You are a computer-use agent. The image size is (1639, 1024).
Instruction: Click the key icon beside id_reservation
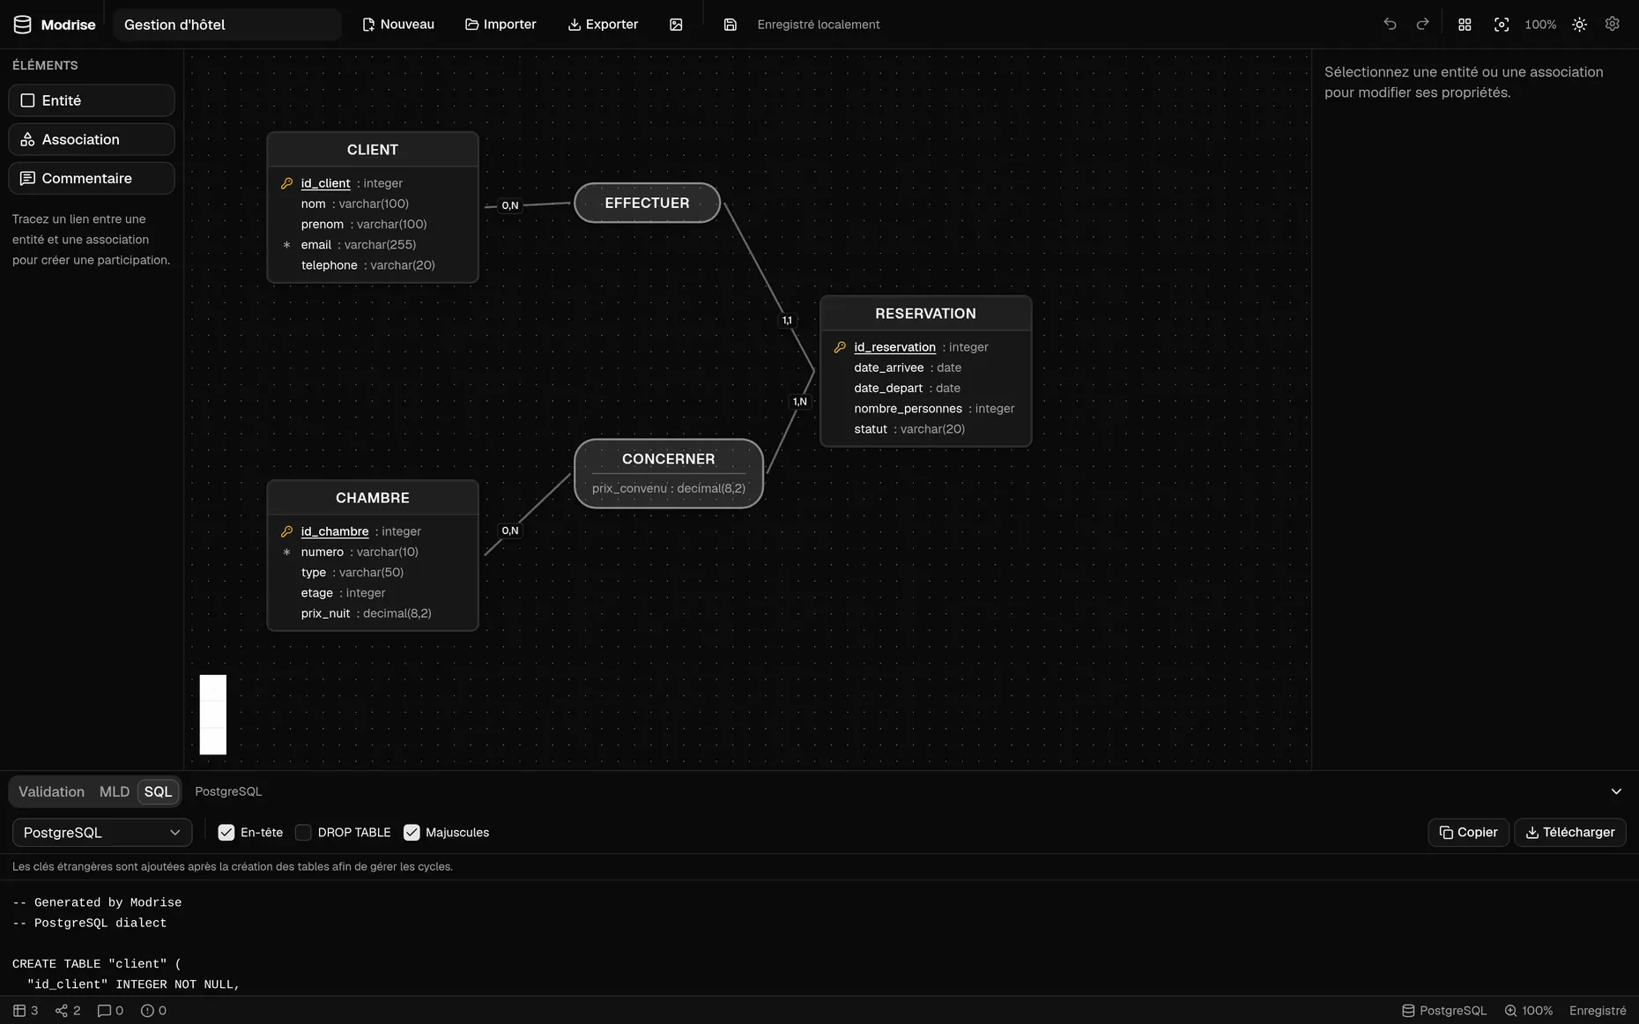840,347
